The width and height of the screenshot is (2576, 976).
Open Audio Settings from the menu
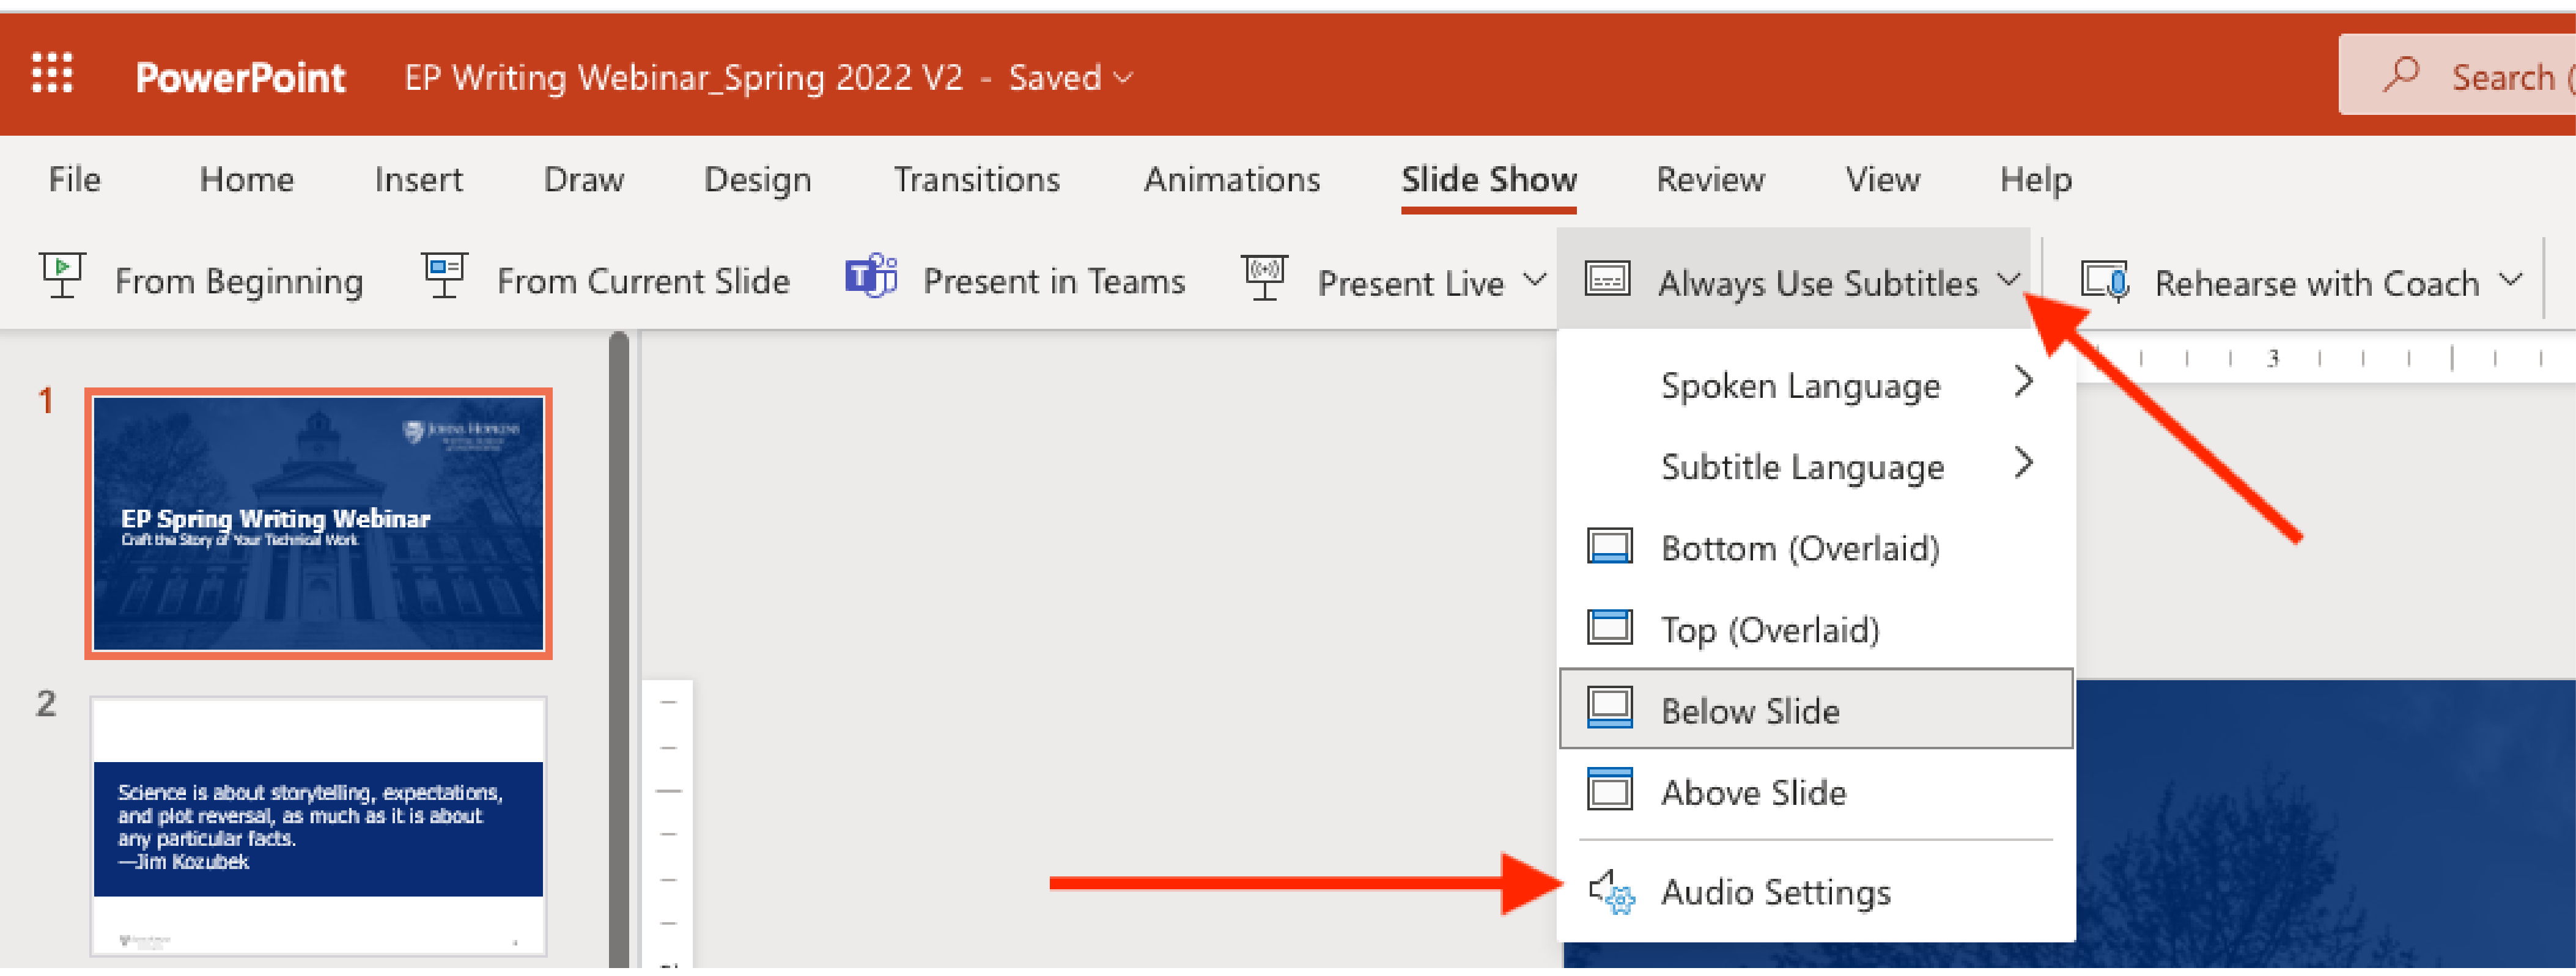click(x=1816, y=891)
